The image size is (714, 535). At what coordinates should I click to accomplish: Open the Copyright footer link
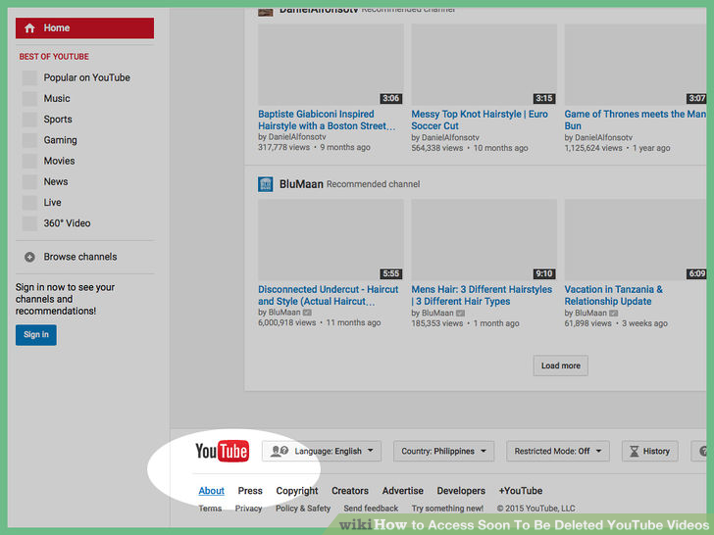coord(297,491)
